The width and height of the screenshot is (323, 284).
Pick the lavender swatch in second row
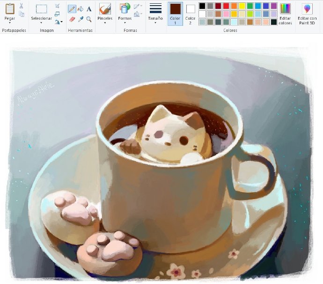[x=274, y=14]
